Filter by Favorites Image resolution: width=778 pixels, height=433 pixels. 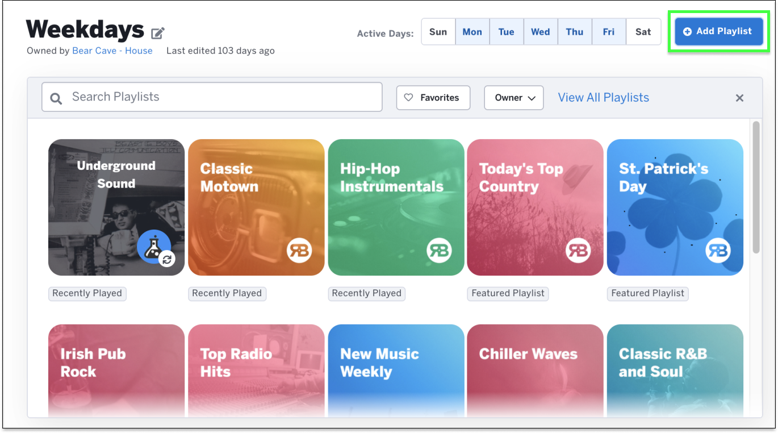coord(433,98)
